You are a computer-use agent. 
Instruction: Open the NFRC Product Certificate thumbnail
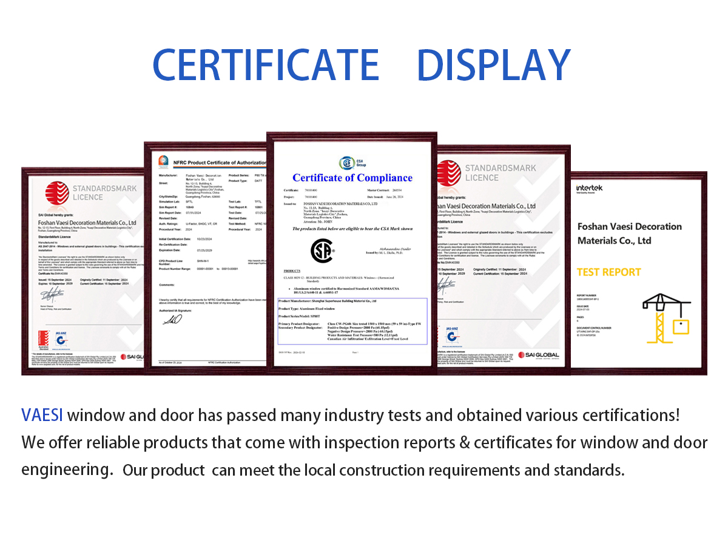pyautogui.click(x=205, y=258)
